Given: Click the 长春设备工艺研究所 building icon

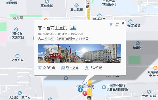Looking at the screenshot, I should [x=16, y=30].
